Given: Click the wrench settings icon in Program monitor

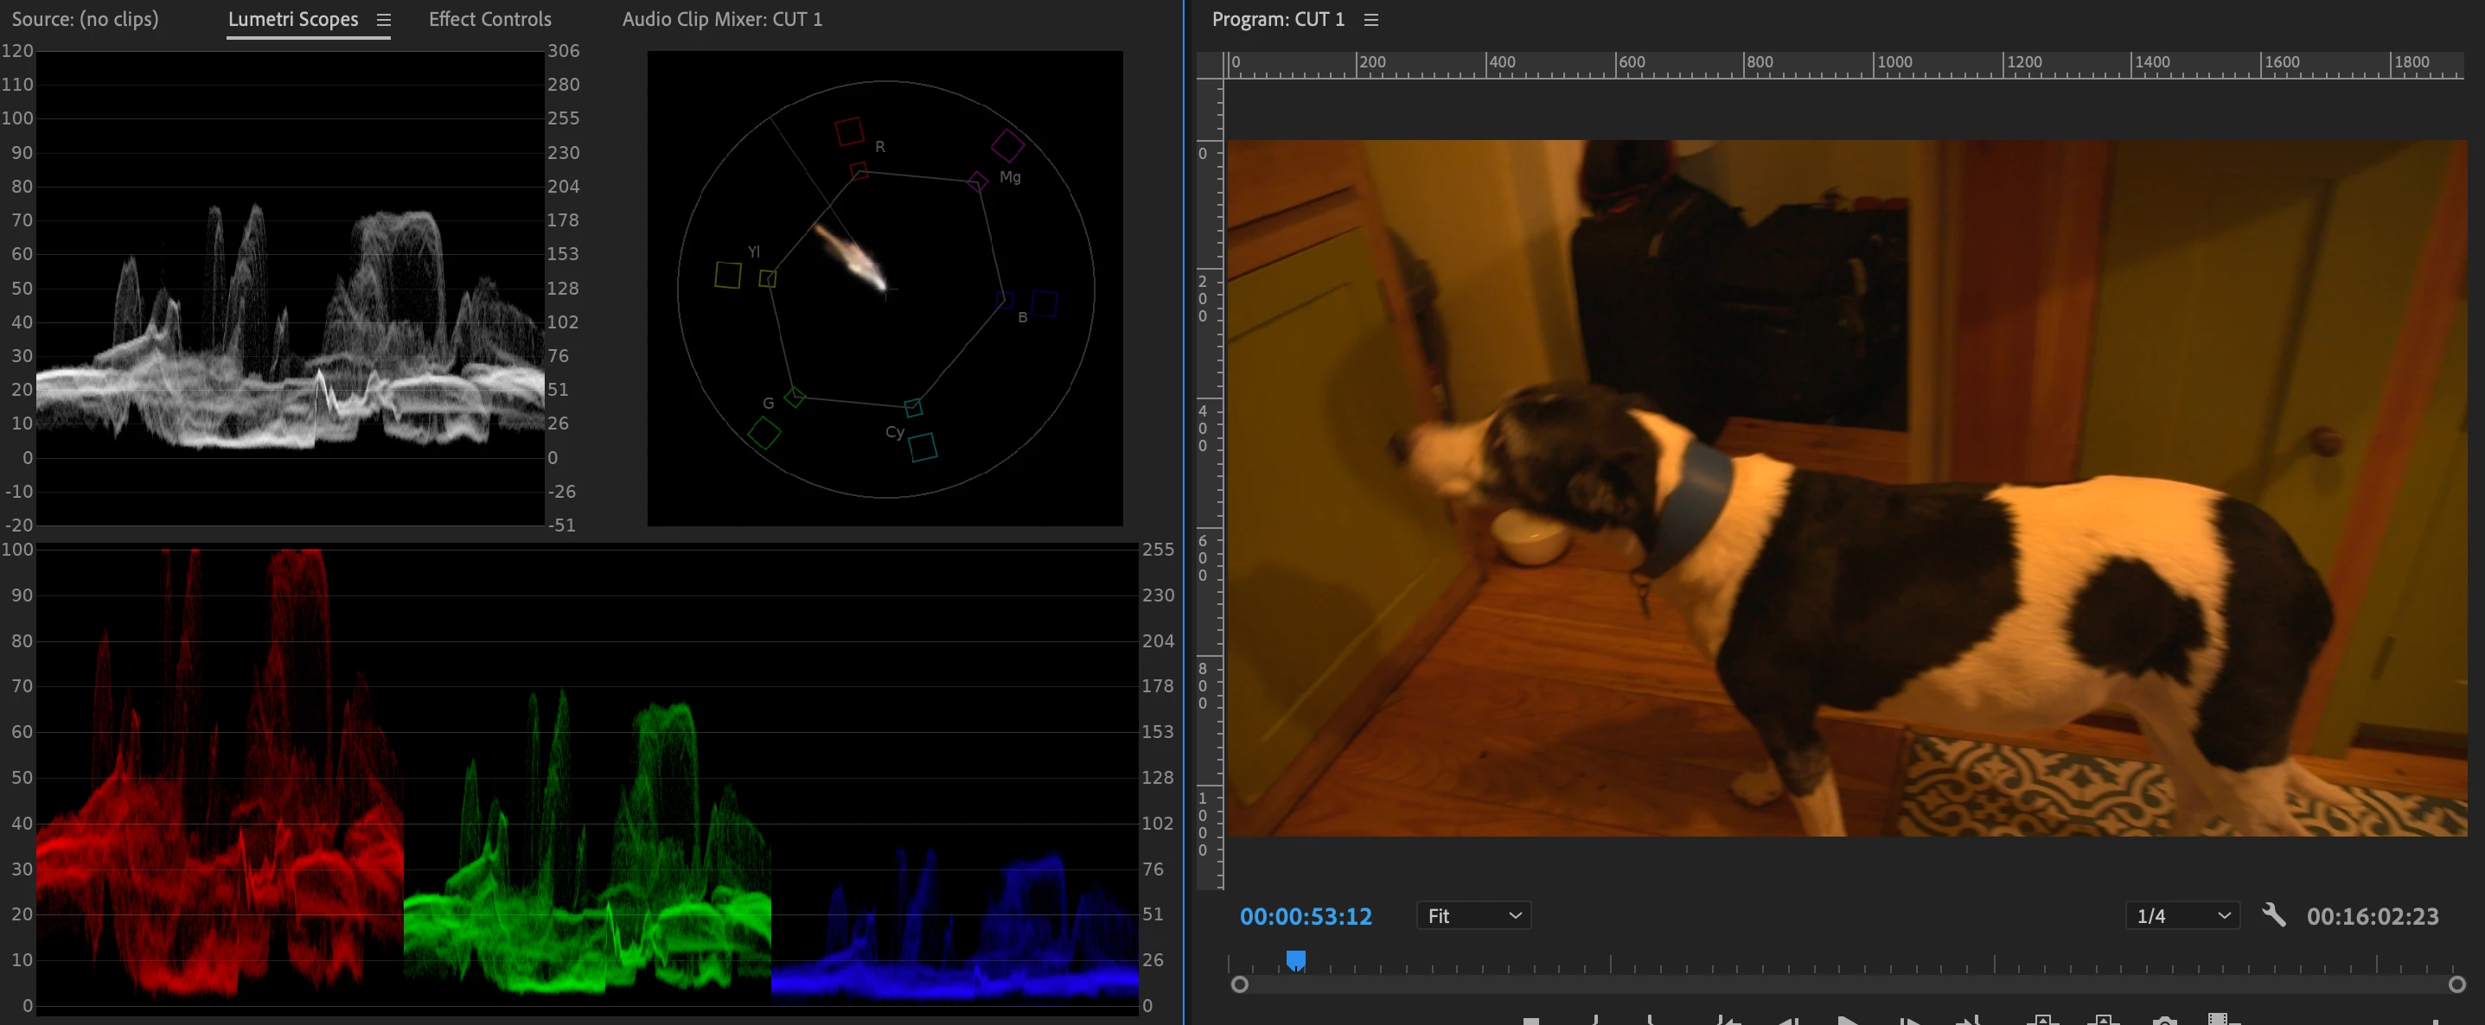Looking at the screenshot, I should 2273,914.
